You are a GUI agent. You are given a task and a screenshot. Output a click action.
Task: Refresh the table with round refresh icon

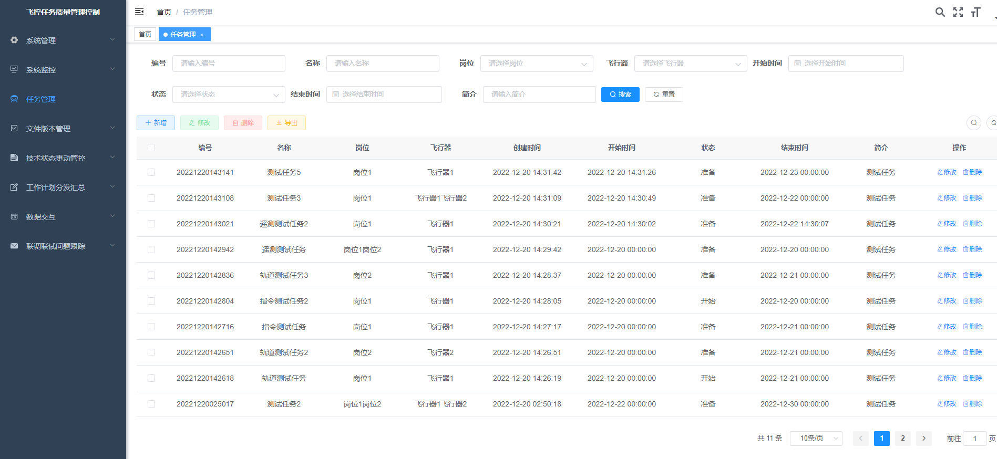click(x=992, y=122)
